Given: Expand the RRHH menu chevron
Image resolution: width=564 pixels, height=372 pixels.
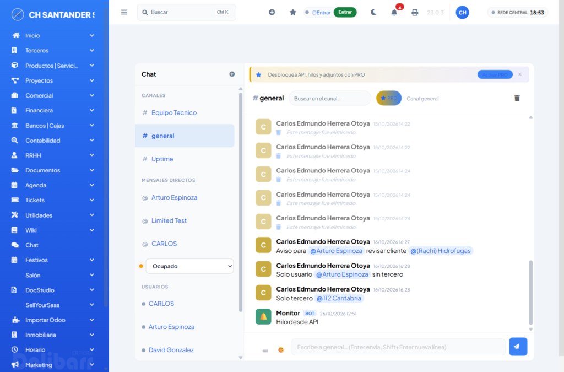Looking at the screenshot, I should 92,155.
